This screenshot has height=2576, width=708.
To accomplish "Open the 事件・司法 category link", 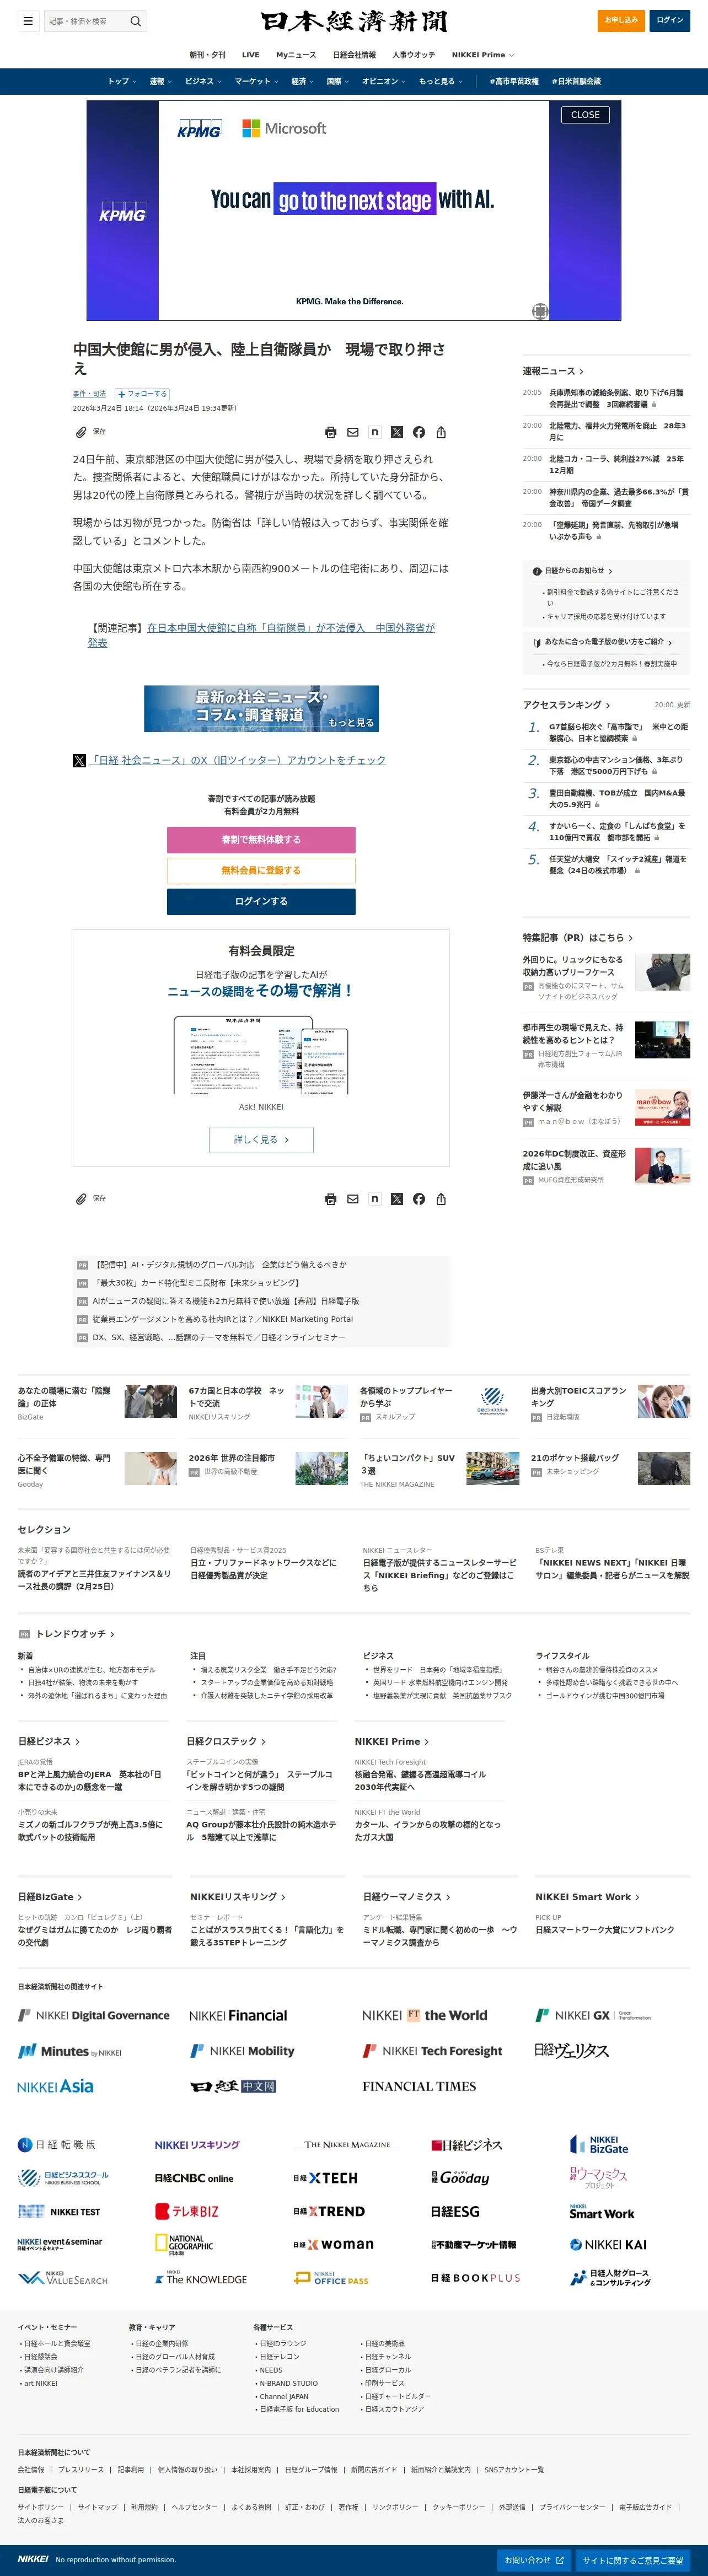I will pyautogui.click(x=89, y=394).
